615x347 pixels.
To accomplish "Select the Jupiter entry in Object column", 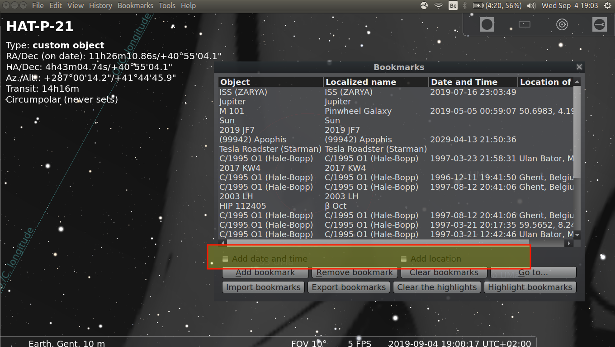I will pyautogui.click(x=232, y=101).
